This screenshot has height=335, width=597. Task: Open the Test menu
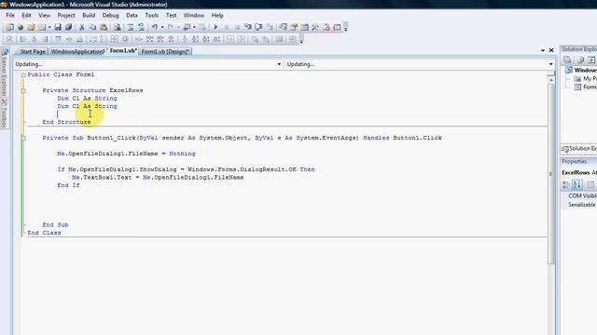pos(171,15)
